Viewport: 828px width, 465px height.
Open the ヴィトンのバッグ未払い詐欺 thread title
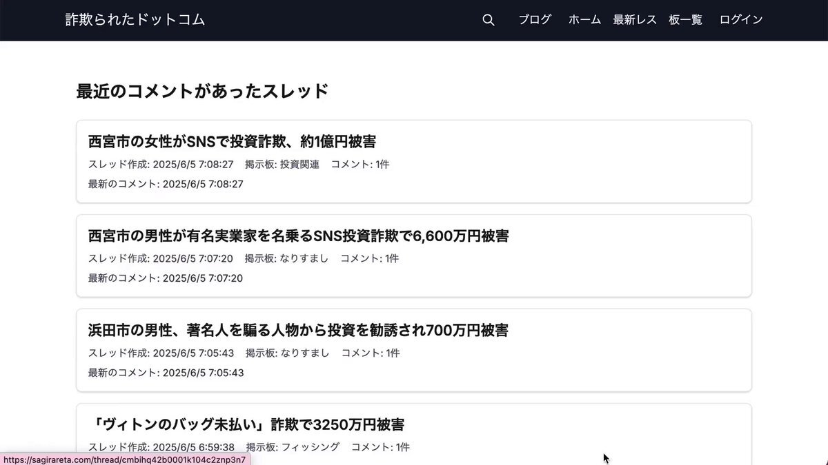[x=246, y=424]
